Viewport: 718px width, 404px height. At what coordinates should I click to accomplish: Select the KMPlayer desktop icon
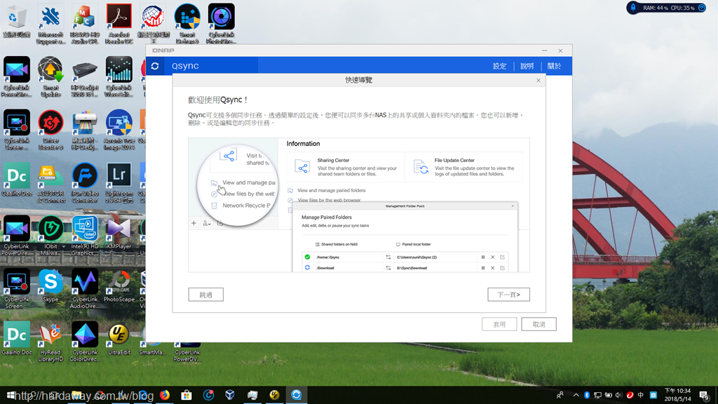119,233
